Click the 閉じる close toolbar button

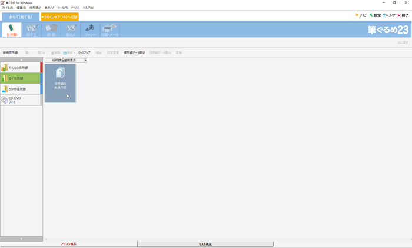pyautogui.click(x=41, y=53)
